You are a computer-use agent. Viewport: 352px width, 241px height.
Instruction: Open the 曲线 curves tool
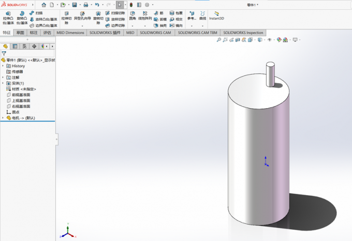click(x=202, y=16)
